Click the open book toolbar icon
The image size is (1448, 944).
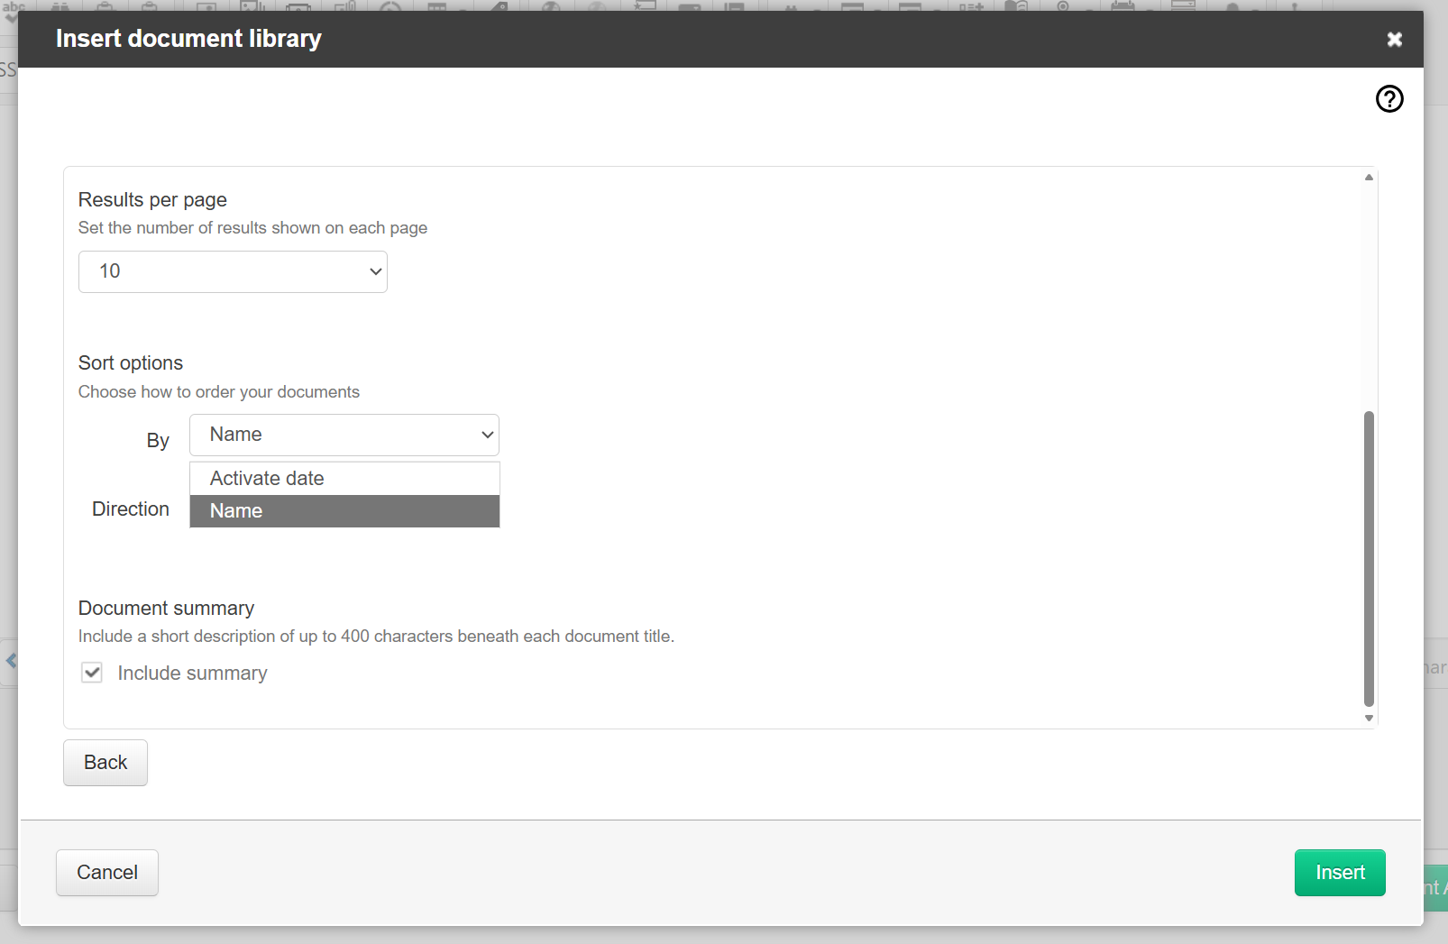(x=1014, y=6)
